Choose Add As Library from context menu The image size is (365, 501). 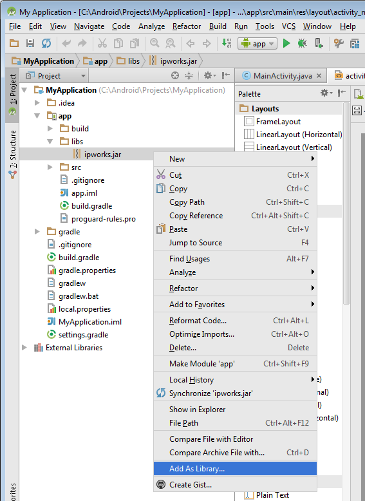(x=236, y=469)
